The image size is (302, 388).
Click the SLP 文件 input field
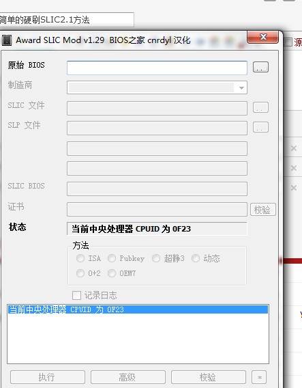click(x=157, y=128)
